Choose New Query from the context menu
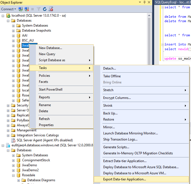 click(61, 54)
